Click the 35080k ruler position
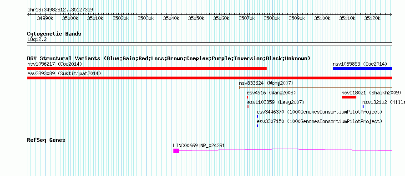The height and width of the screenshot is (176, 405). [x=272, y=19]
